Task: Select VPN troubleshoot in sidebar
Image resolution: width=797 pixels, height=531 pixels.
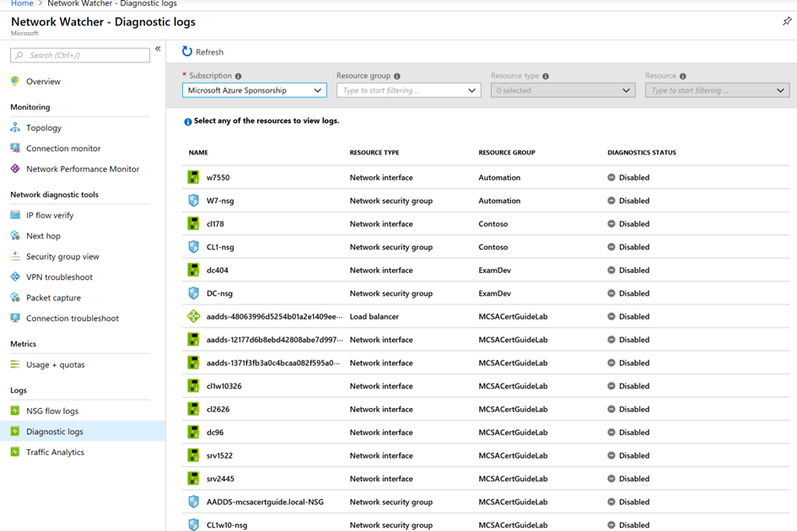Action: tap(60, 277)
